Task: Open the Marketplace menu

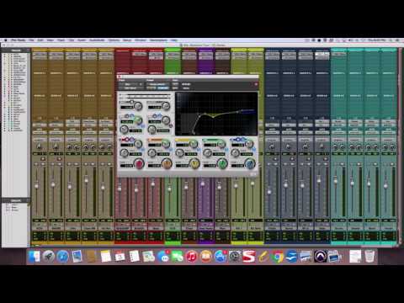Action: tap(158, 40)
